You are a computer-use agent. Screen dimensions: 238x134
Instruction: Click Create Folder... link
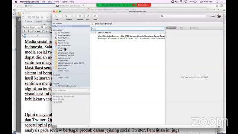point(64,71)
